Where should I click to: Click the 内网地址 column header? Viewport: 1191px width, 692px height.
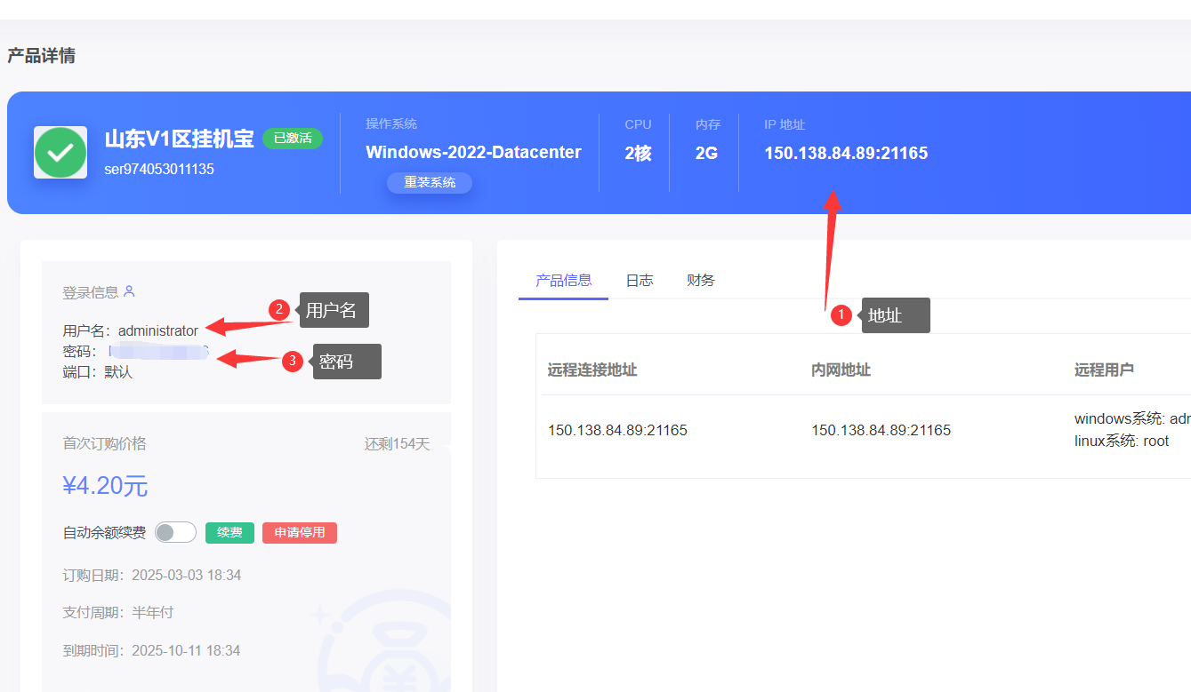(841, 370)
